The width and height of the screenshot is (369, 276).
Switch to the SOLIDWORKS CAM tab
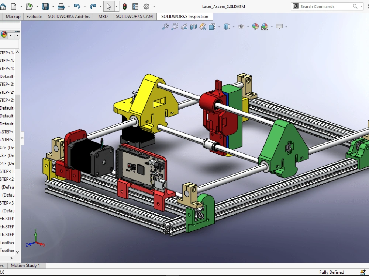pos(134,17)
